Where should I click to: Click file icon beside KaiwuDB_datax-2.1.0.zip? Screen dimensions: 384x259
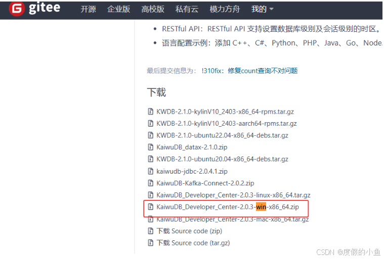[x=150, y=147]
